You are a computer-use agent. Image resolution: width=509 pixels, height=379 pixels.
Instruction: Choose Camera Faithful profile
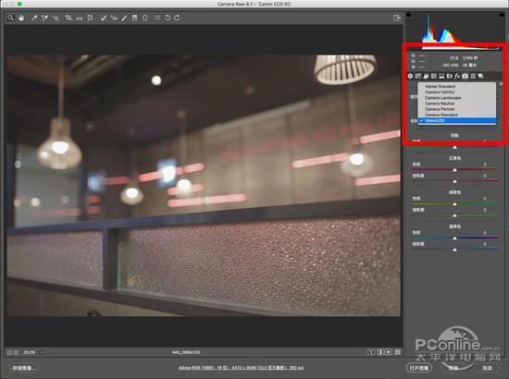[457, 92]
